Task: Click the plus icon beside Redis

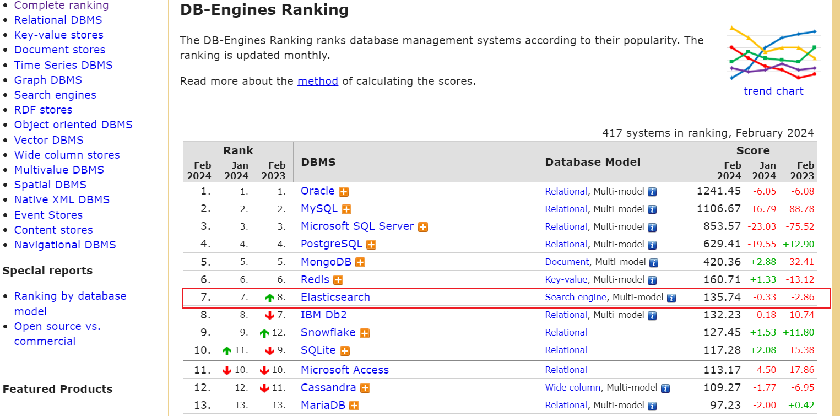Action: point(338,280)
